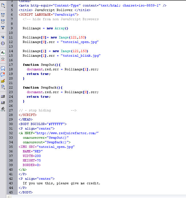Click the Outdent Code icon
186x198 pixels.
pos(3,102)
